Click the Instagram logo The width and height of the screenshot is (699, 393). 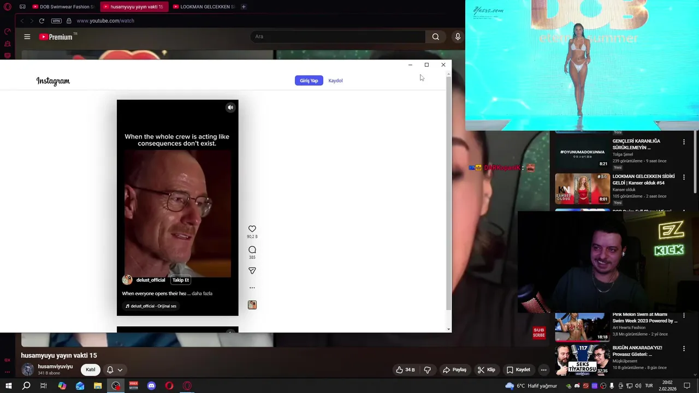(53, 81)
